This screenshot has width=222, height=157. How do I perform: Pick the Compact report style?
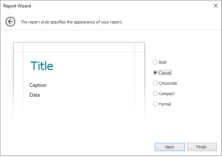164,94
